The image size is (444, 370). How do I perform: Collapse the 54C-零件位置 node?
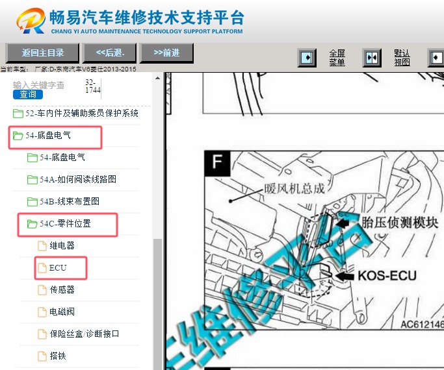(65, 223)
